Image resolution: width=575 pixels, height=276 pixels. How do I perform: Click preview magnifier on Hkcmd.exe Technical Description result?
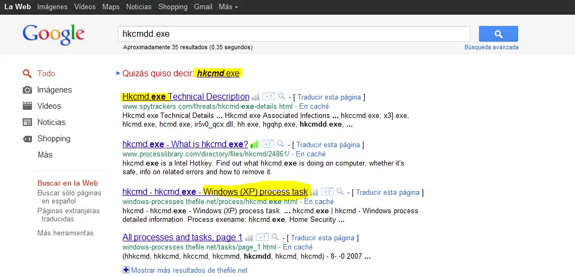[x=281, y=96]
